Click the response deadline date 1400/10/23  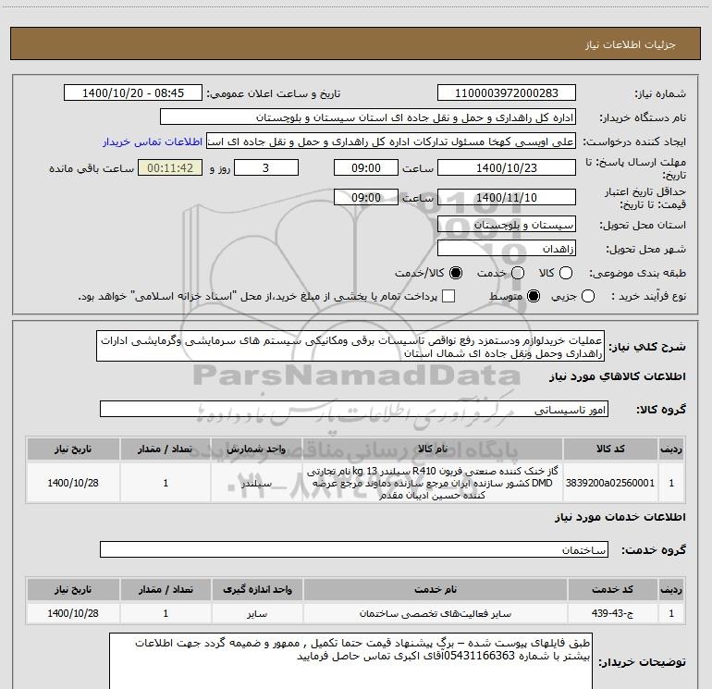507,167
